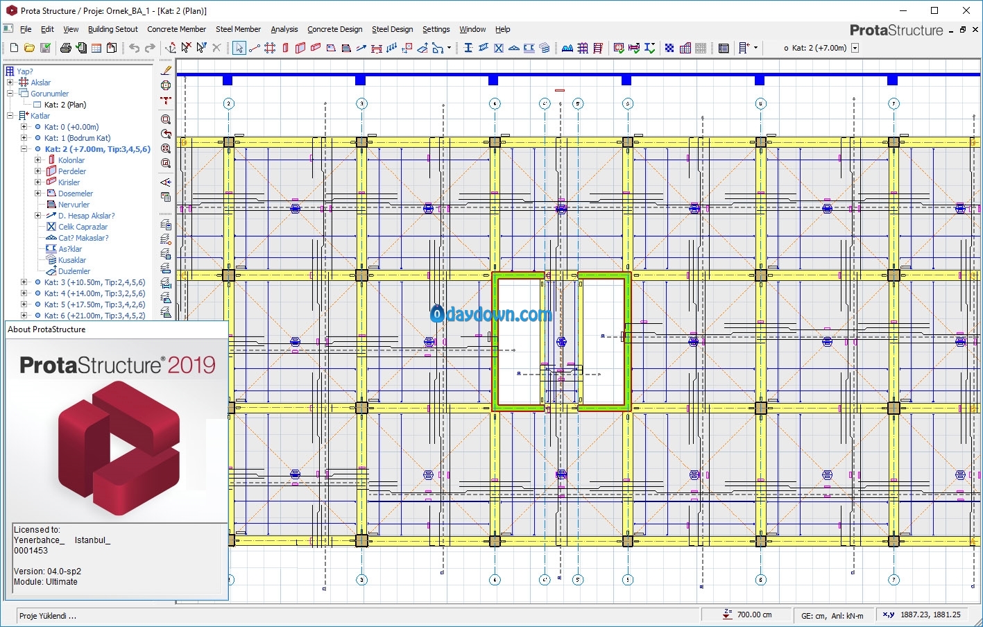This screenshot has width=983, height=627.
Task: Open a project using the folder icon
Action: pyautogui.click(x=29, y=48)
